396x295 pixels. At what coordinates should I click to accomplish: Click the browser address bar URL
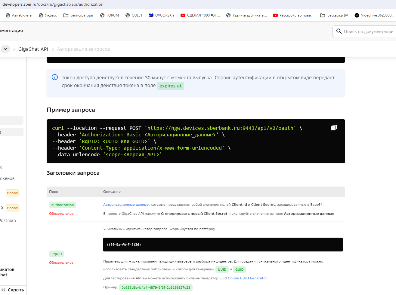pos(53,4)
